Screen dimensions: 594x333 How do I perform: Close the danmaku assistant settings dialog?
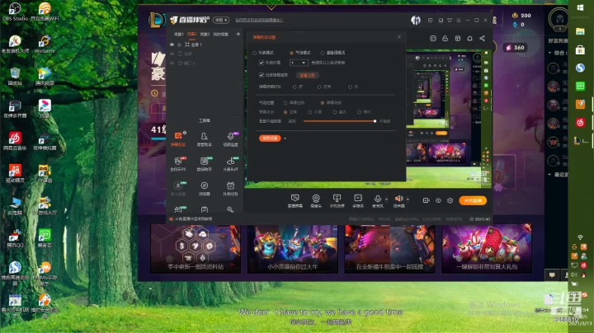(x=398, y=37)
